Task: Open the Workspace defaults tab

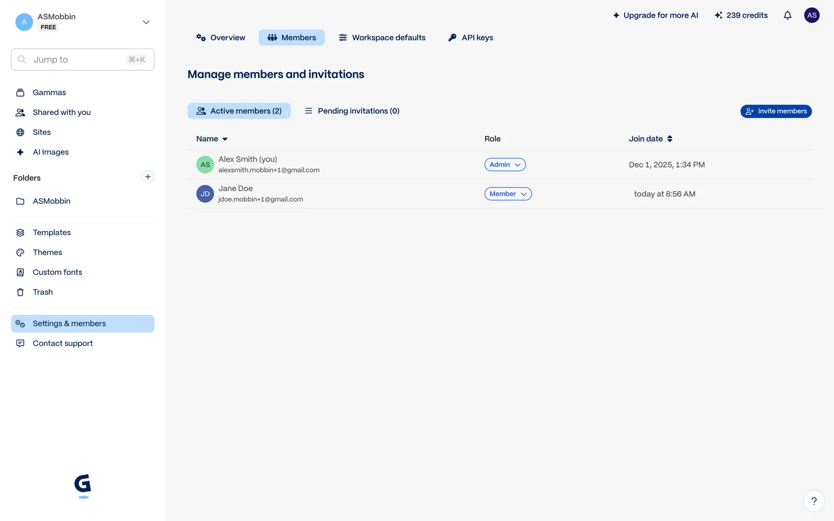Action: (x=382, y=38)
